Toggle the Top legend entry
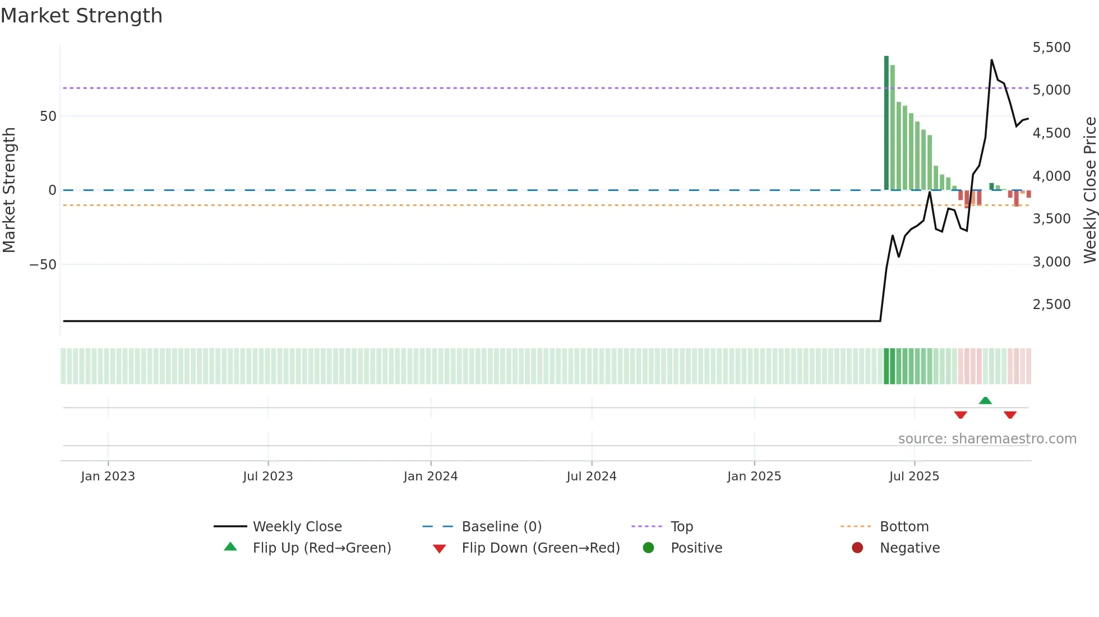The image size is (1099, 617). tap(662, 526)
